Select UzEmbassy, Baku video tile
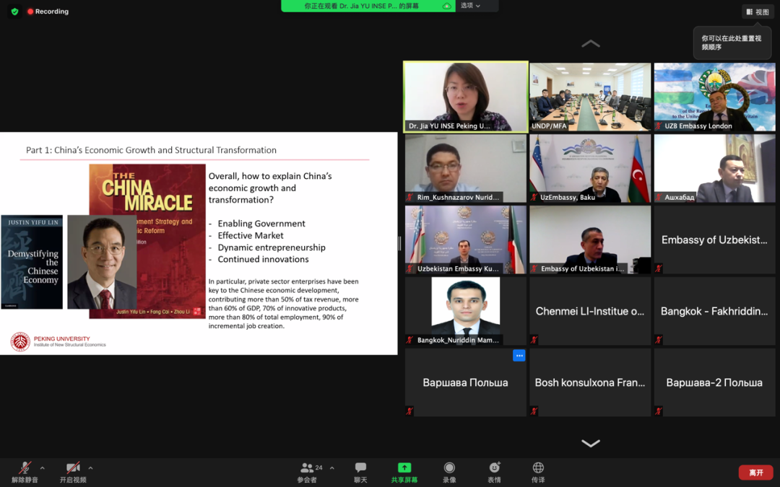The height and width of the screenshot is (487, 780). click(590, 168)
